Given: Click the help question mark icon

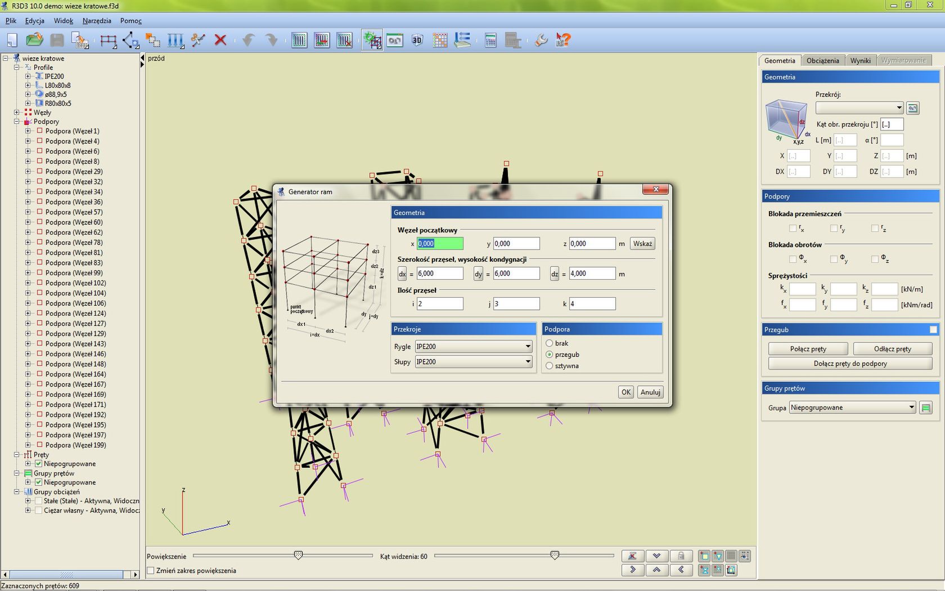Looking at the screenshot, I should point(564,40).
